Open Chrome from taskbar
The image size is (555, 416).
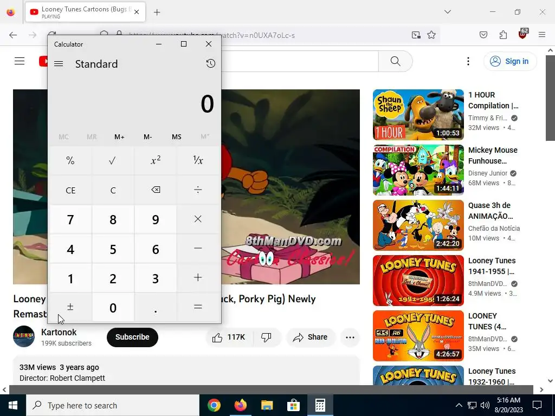[x=214, y=405]
